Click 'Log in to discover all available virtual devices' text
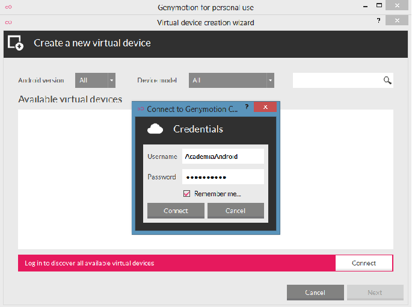This screenshot has height=307, width=412. (x=90, y=263)
